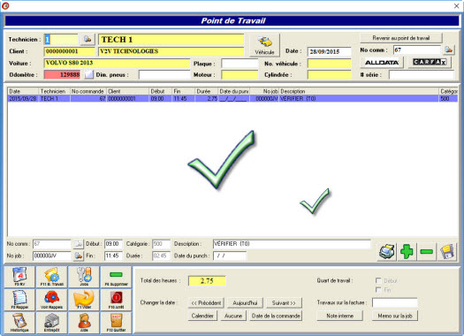Open the Jobs wrench icon
This screenshot has height=336, width=464.
tap(84, 277)
